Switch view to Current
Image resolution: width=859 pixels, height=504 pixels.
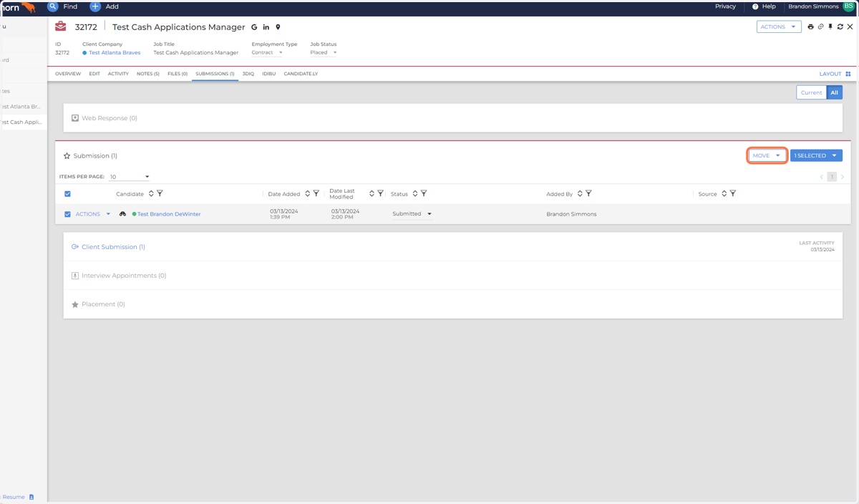point(811,92)
